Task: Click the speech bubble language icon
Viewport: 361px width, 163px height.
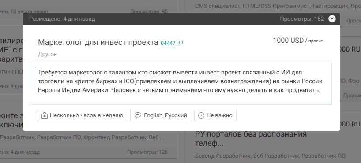Action: [138, 115]
